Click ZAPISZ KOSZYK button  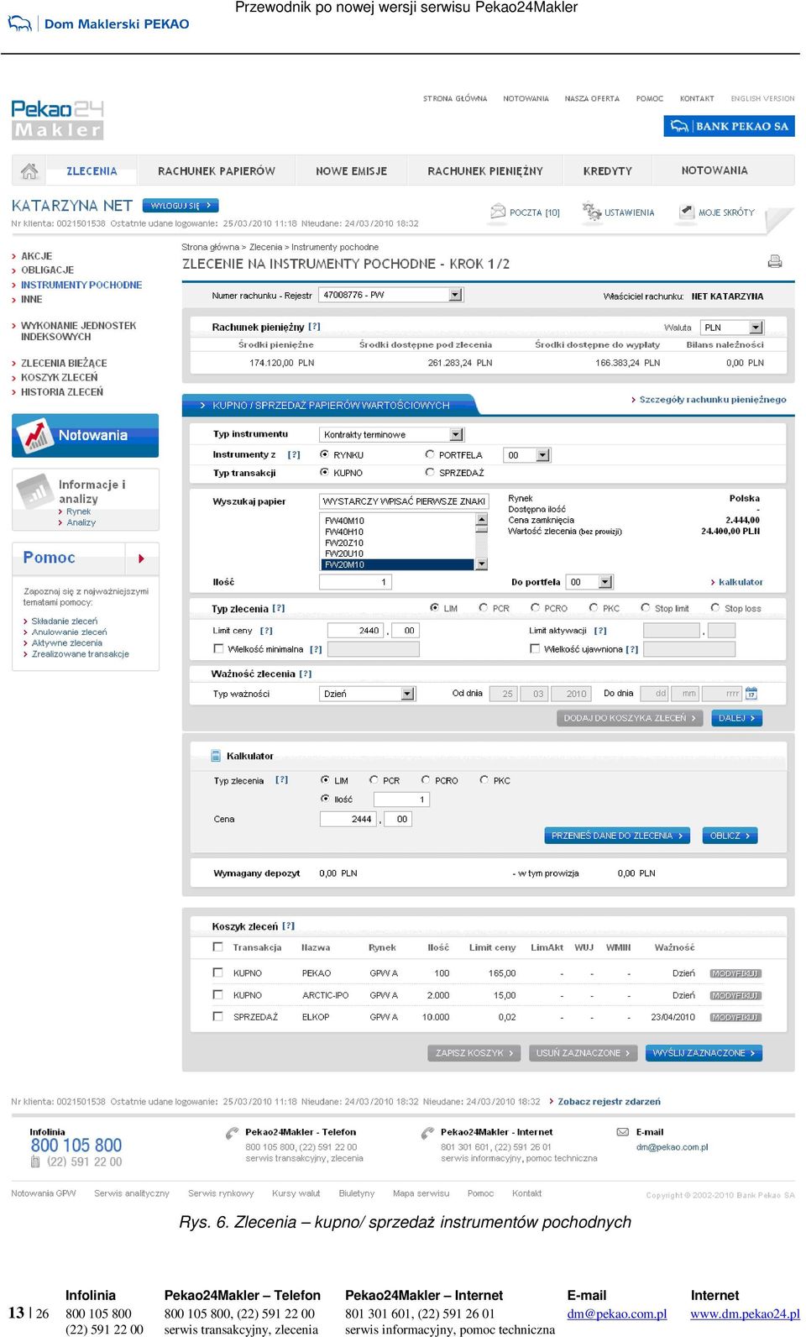[x=474, y=1053]
